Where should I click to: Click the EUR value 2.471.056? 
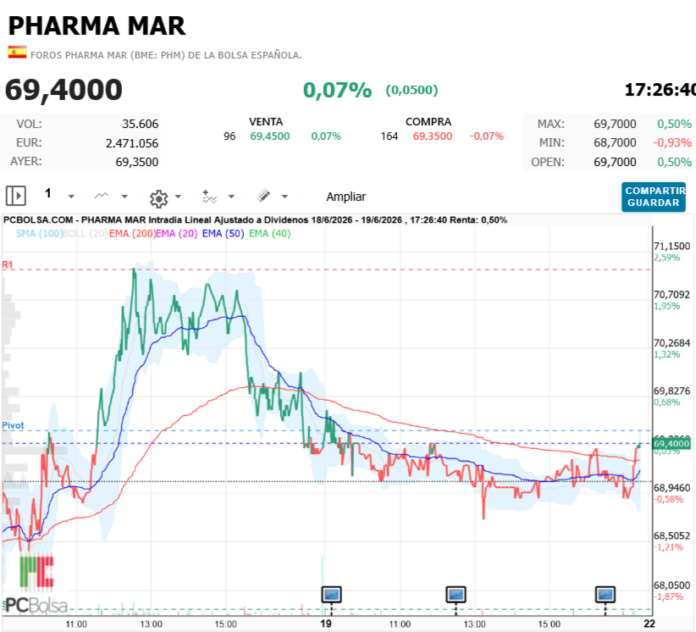[132, 143]
